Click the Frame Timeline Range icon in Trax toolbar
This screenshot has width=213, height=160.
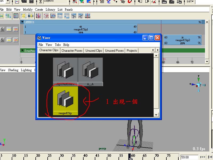coord(8,16)
